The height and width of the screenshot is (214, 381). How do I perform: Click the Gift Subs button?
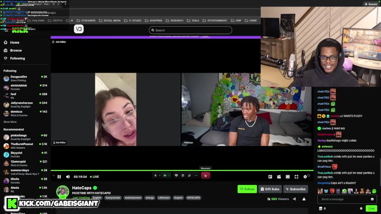pos(270,189)
